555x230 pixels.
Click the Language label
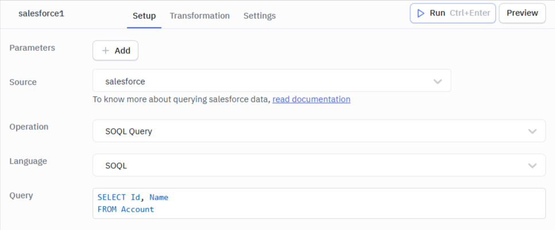pyautogui.click(x=28, y=161)
